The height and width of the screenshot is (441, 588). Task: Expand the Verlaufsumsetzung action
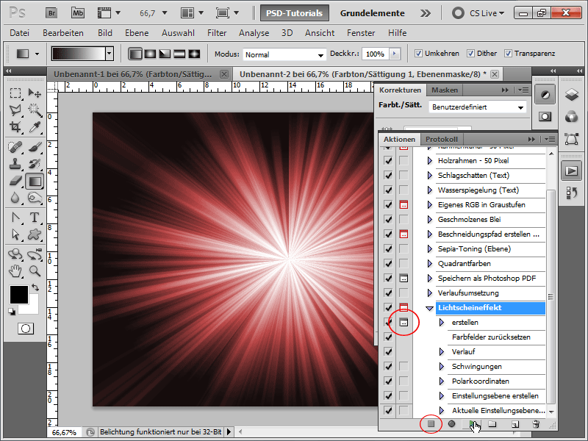430,293
